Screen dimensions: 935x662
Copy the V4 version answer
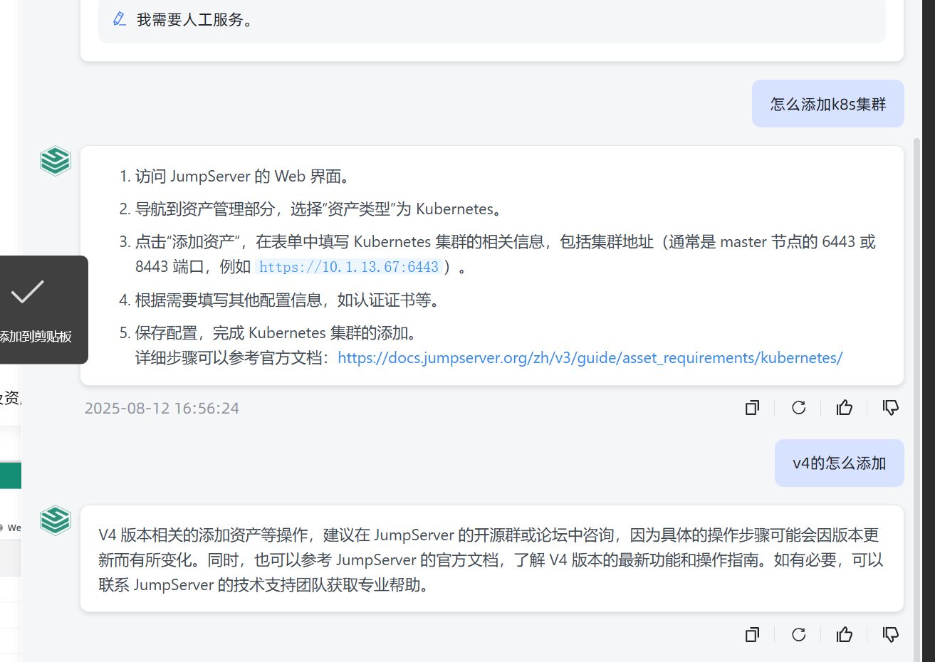click(752, 634)
